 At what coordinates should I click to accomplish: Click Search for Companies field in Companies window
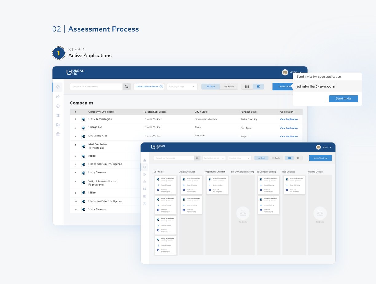point(96,87)
